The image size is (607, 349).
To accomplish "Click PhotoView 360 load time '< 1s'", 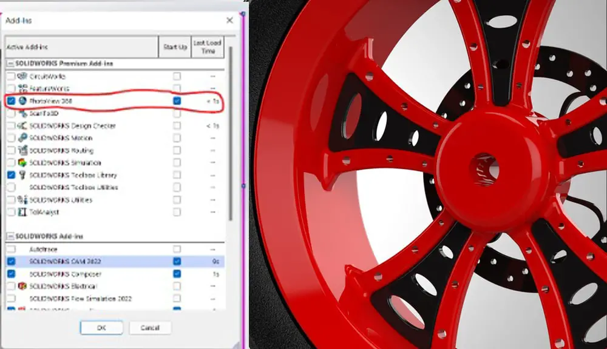I will pos(212,101).
